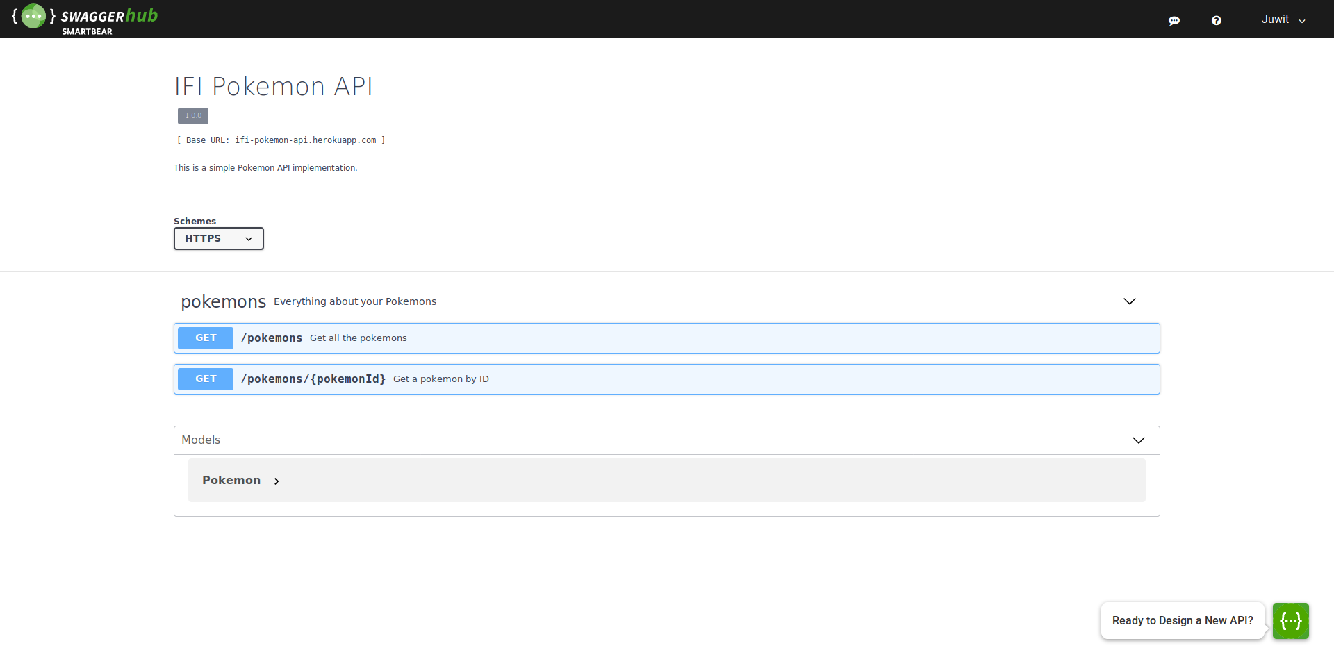Click the 1.0.0 version badge
The width and height of the screenshot is (1334, 664).
coord(193,116)
